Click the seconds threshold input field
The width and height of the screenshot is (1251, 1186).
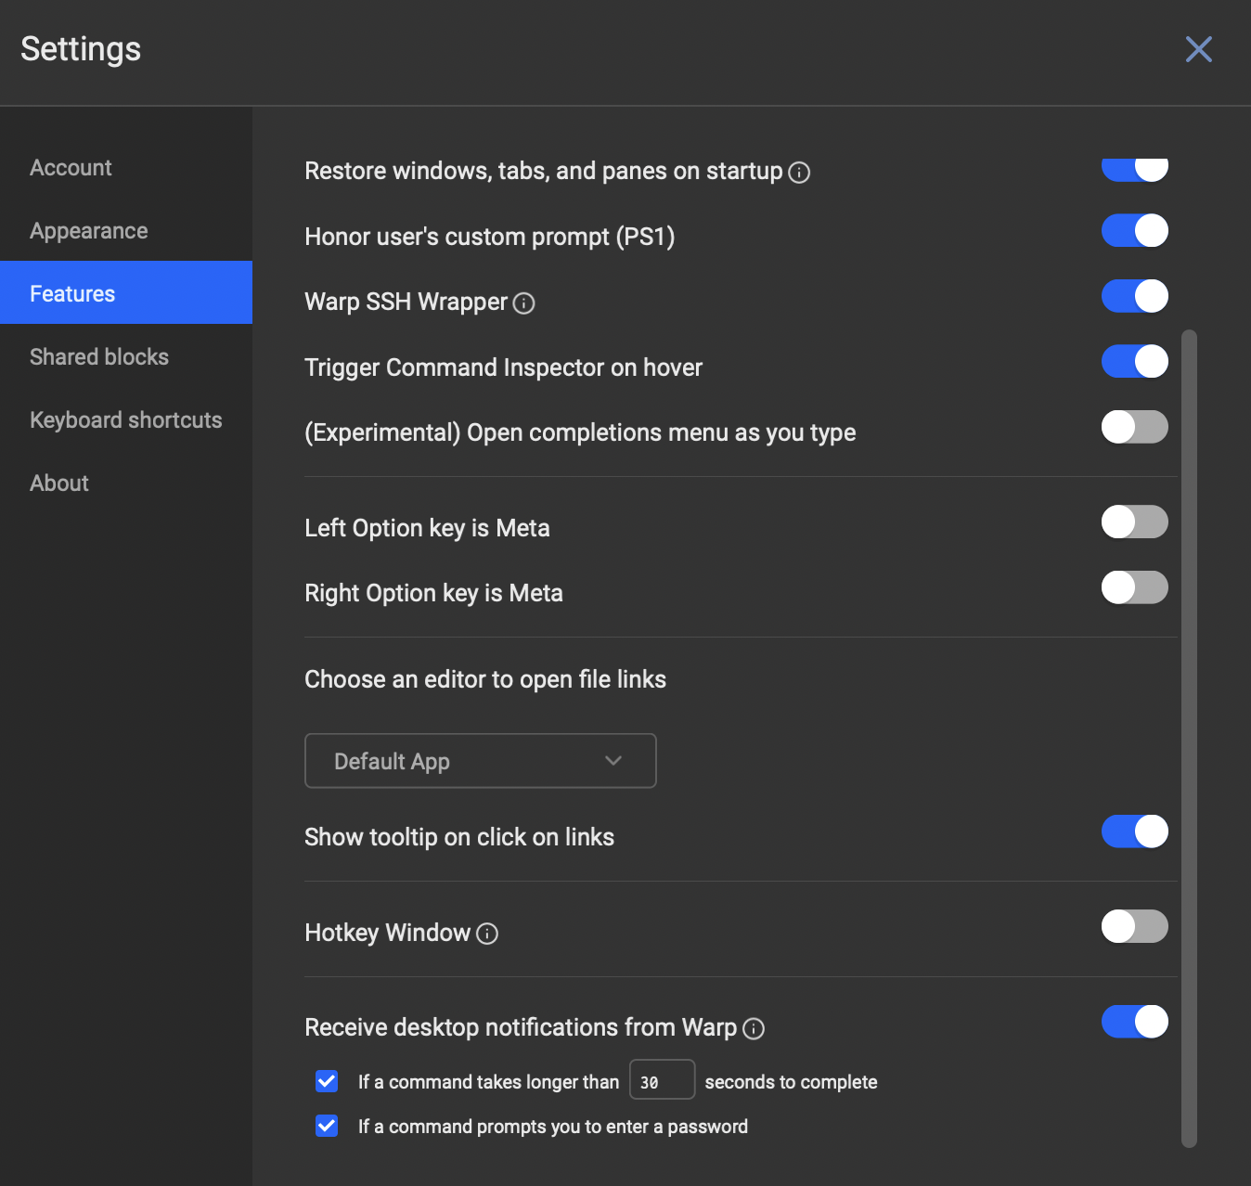click(662, 1080)
